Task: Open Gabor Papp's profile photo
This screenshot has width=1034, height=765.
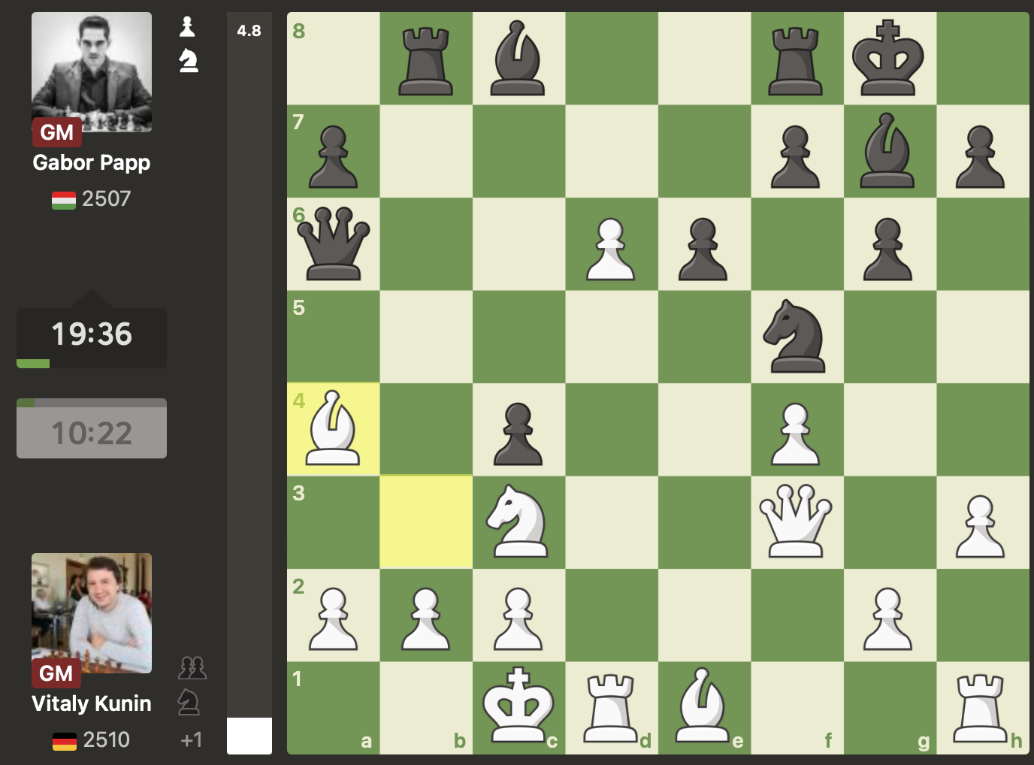Action: [92, 72]
